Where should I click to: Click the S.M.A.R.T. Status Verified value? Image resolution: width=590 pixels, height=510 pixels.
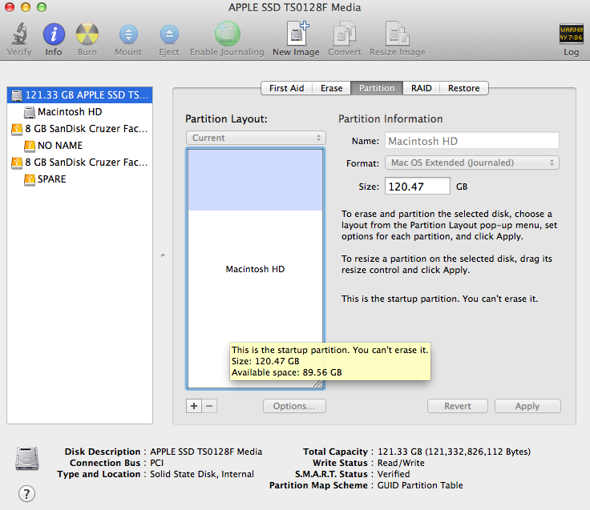coord(394,474)
